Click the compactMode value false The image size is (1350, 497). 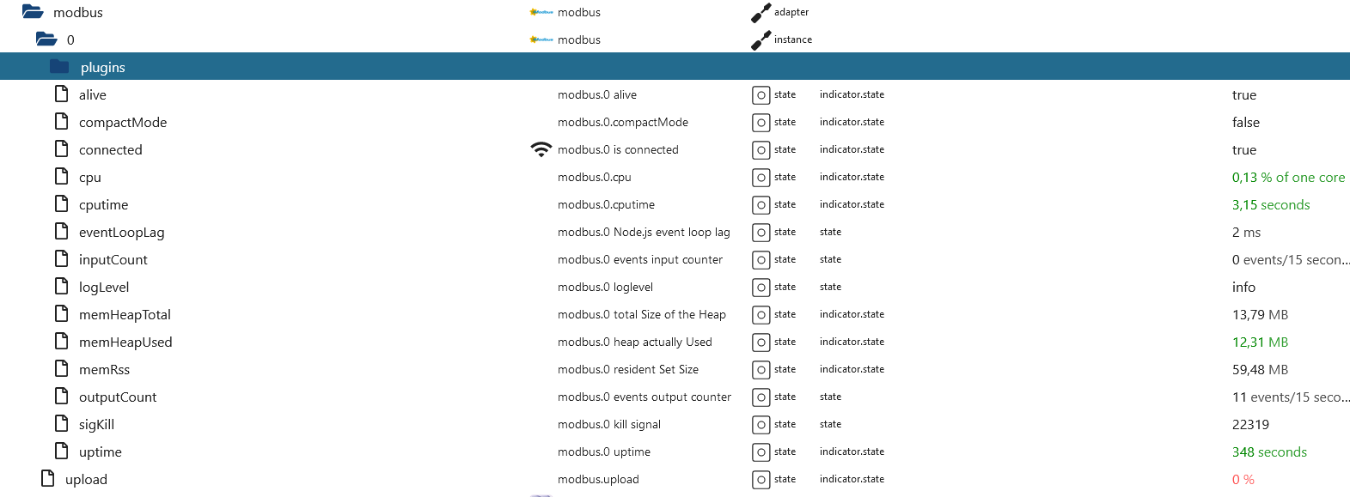point(1246,123)
